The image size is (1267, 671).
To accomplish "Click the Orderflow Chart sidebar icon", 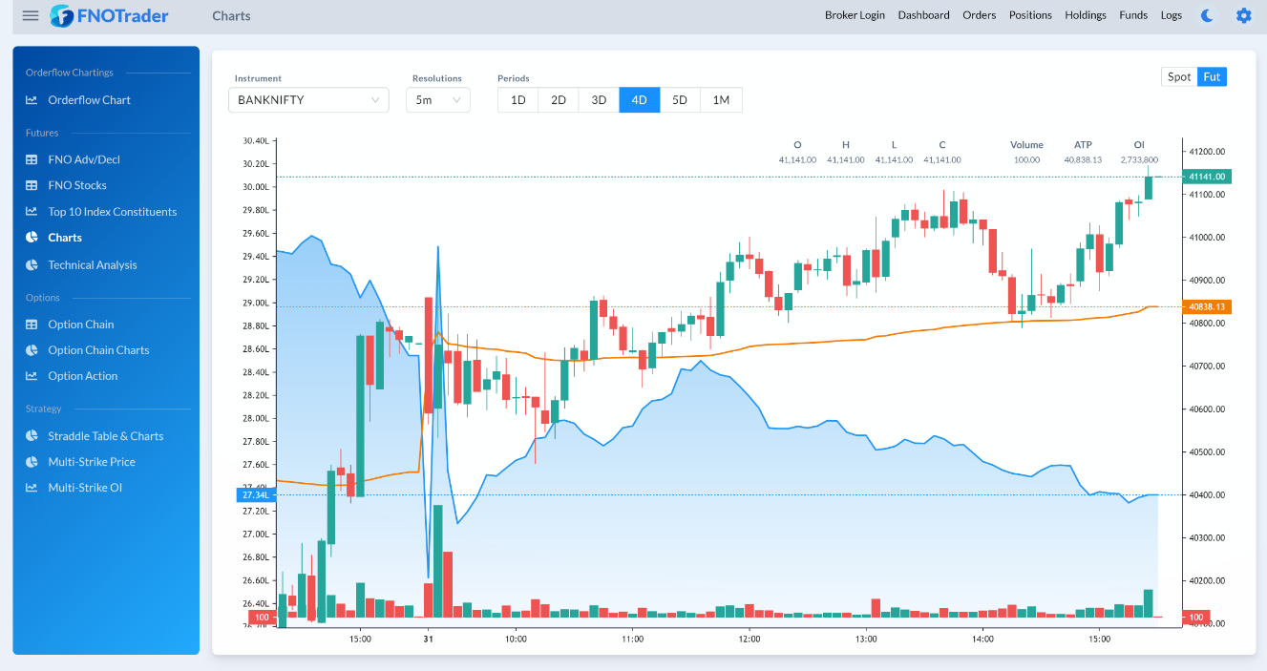I will [x=32, y=100].
